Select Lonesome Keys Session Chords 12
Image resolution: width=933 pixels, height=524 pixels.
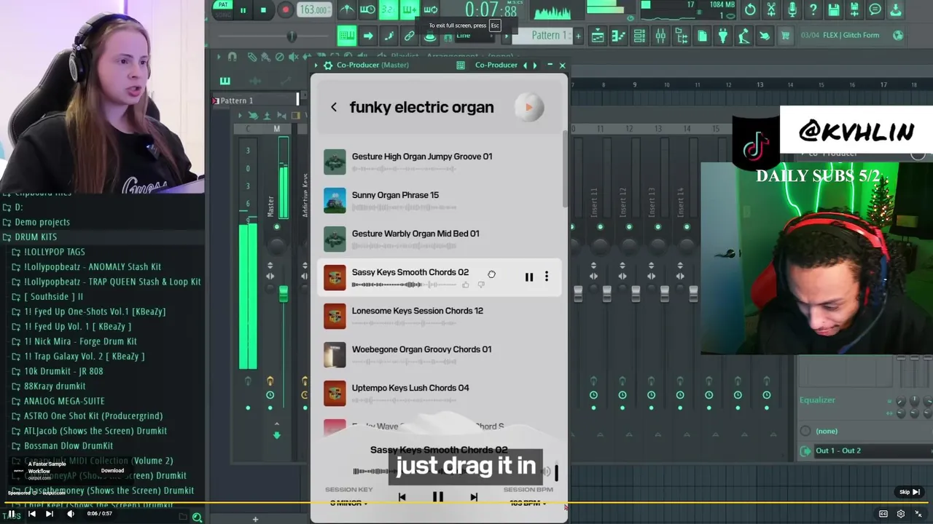click(x=439, y=316)
